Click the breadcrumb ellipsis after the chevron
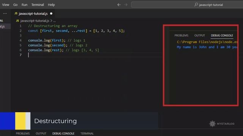This screenshot has height=136, width=243. pyautogui.click(x=54, y=21)
